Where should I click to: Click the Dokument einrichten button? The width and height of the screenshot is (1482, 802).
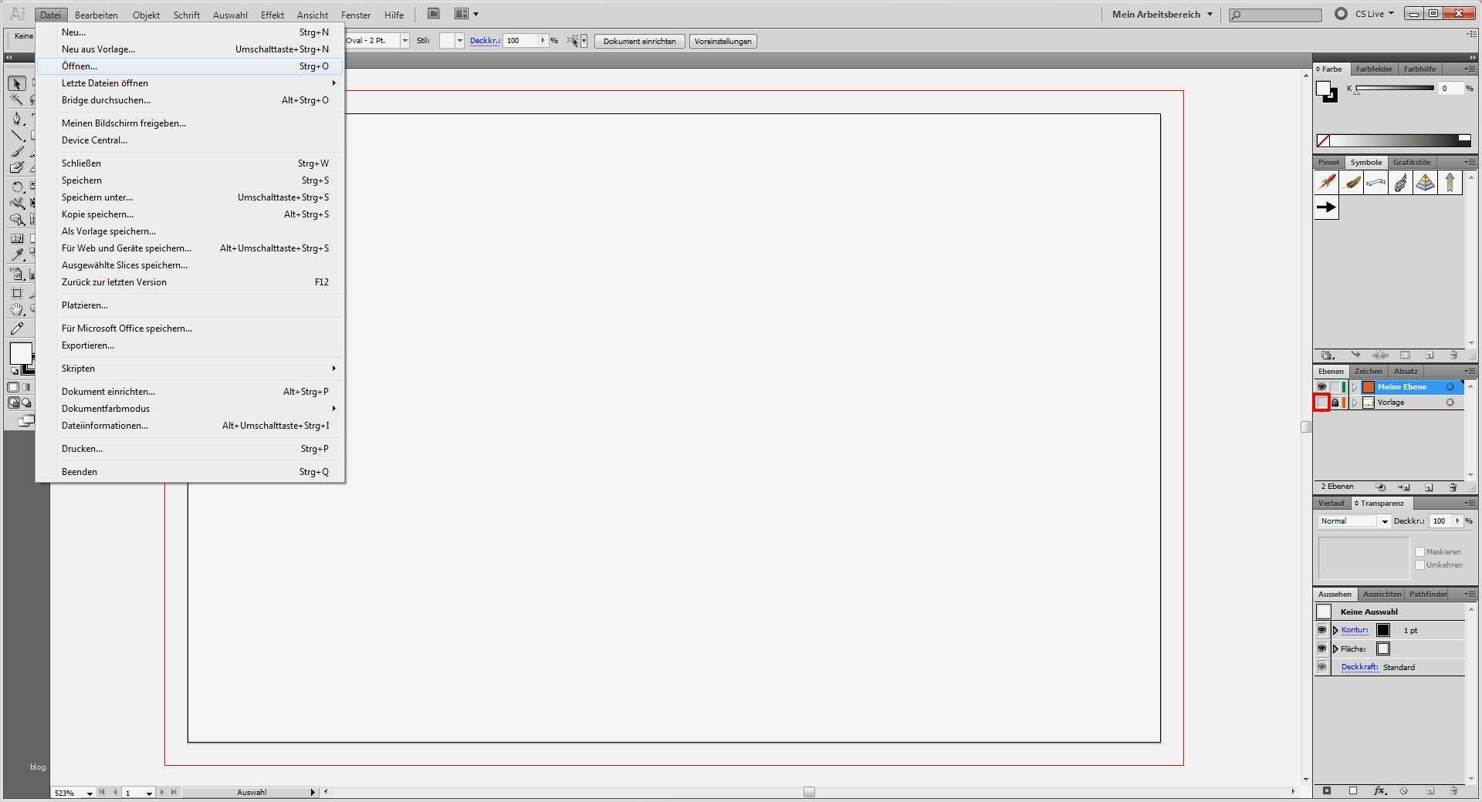[638, 41]
